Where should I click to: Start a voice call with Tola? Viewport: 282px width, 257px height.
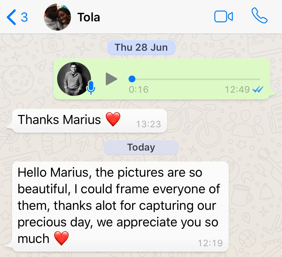pyautogui.click(x=259, y=16)
